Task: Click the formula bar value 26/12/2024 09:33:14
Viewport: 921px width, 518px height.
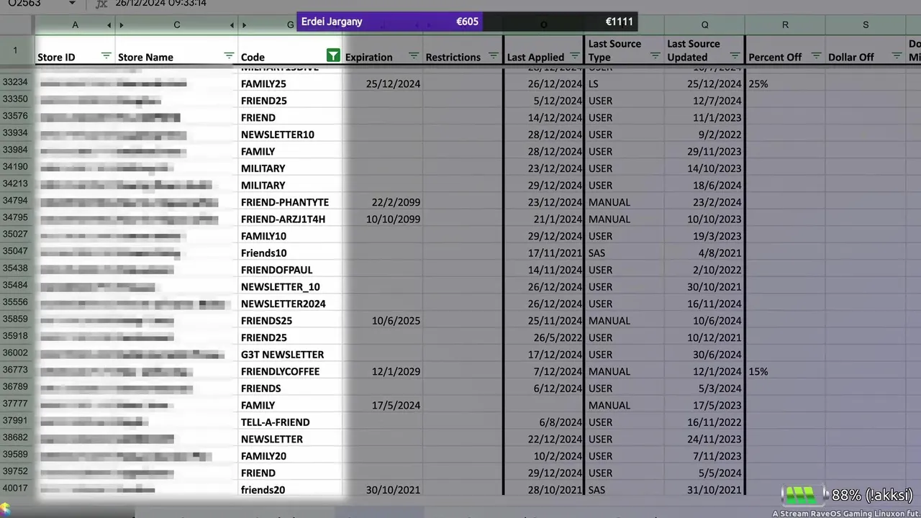Action: 161,4
